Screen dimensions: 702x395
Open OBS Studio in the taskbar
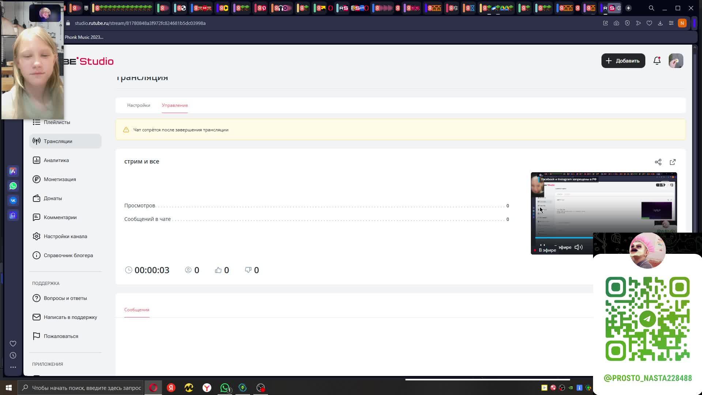pos(261,388)
